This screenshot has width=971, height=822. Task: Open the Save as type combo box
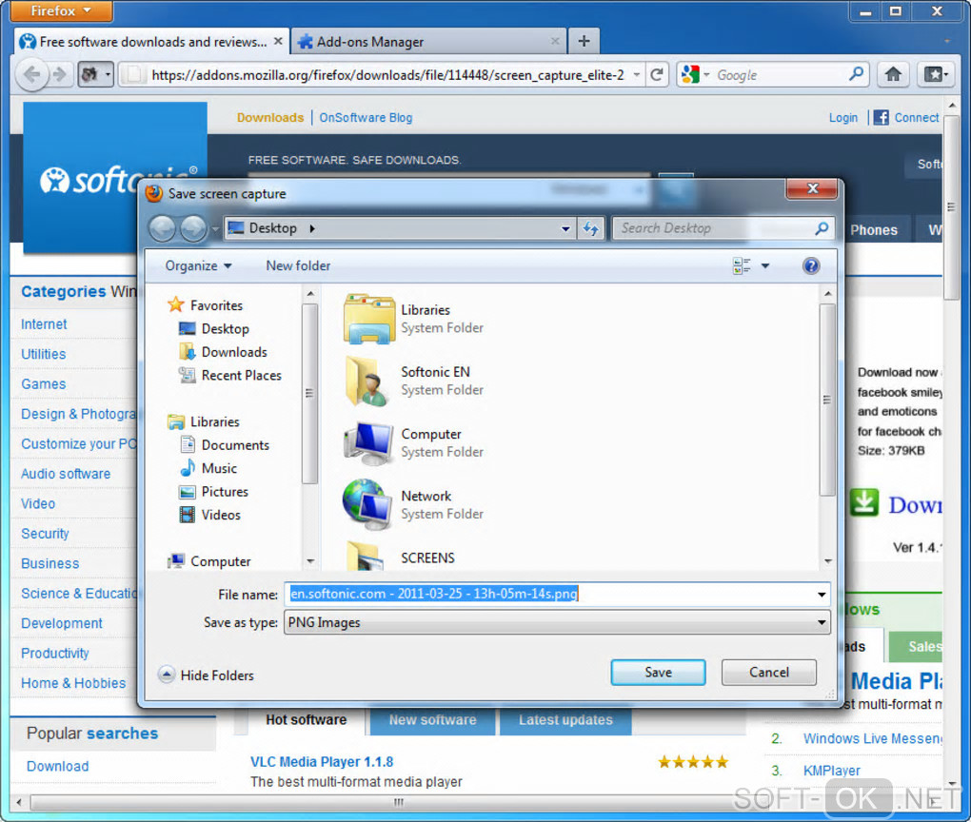pyautogui.click(x=557, y=623)
